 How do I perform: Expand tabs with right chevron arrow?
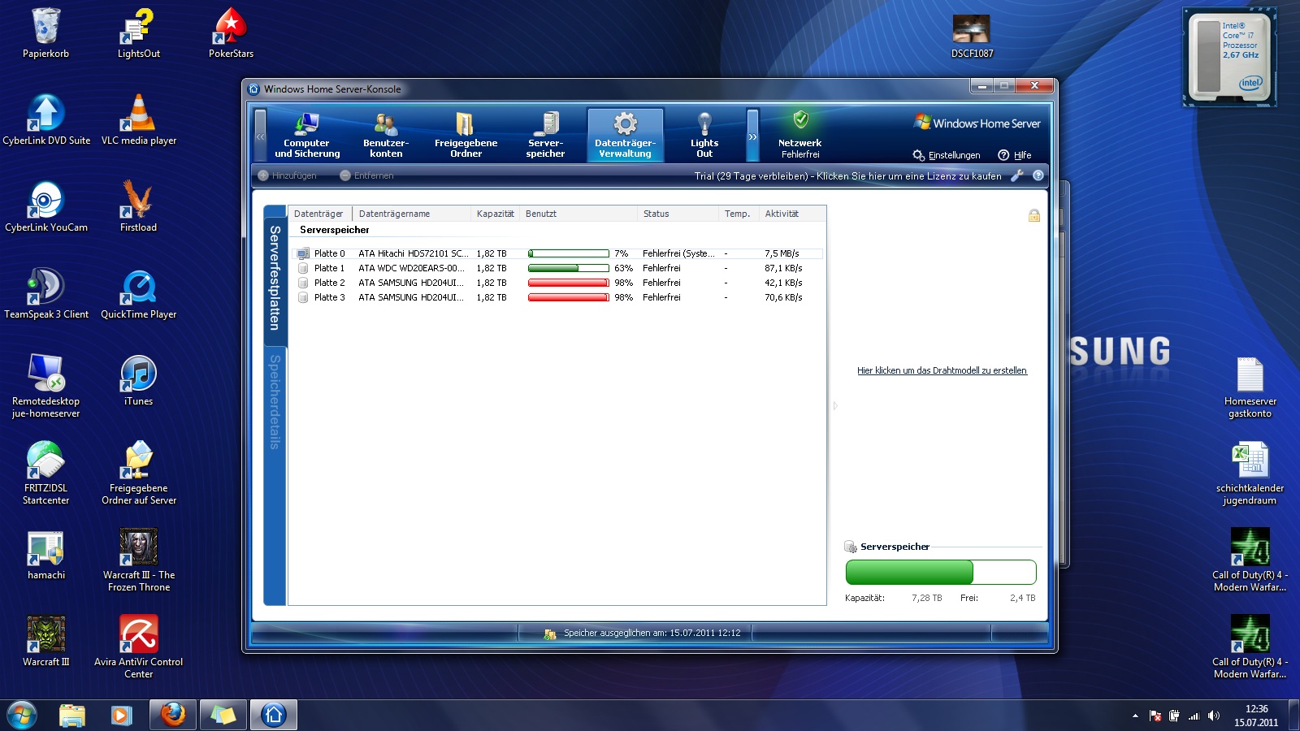[752, 136]
